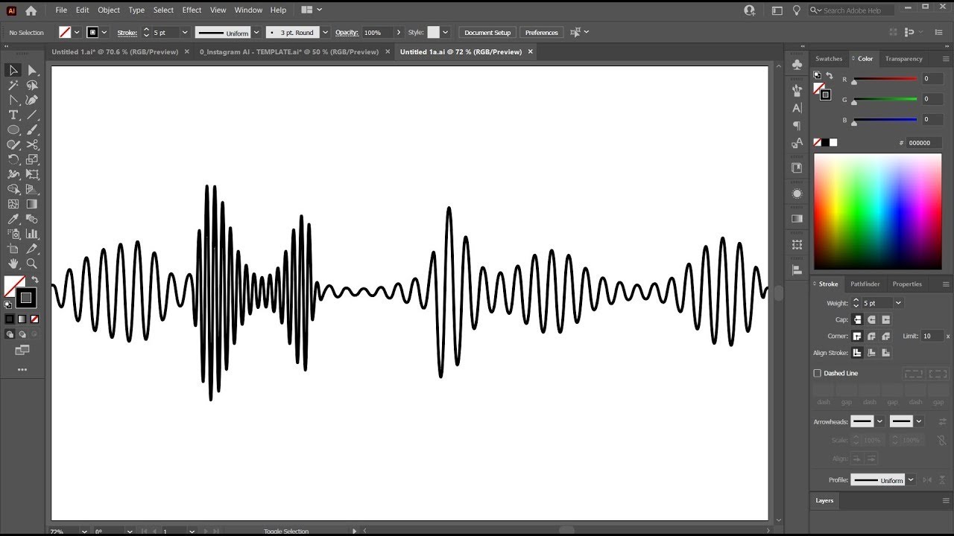The image size is (954, 536).
Task: Select the Column Graph tool
Action: click(x=32, y=234)
